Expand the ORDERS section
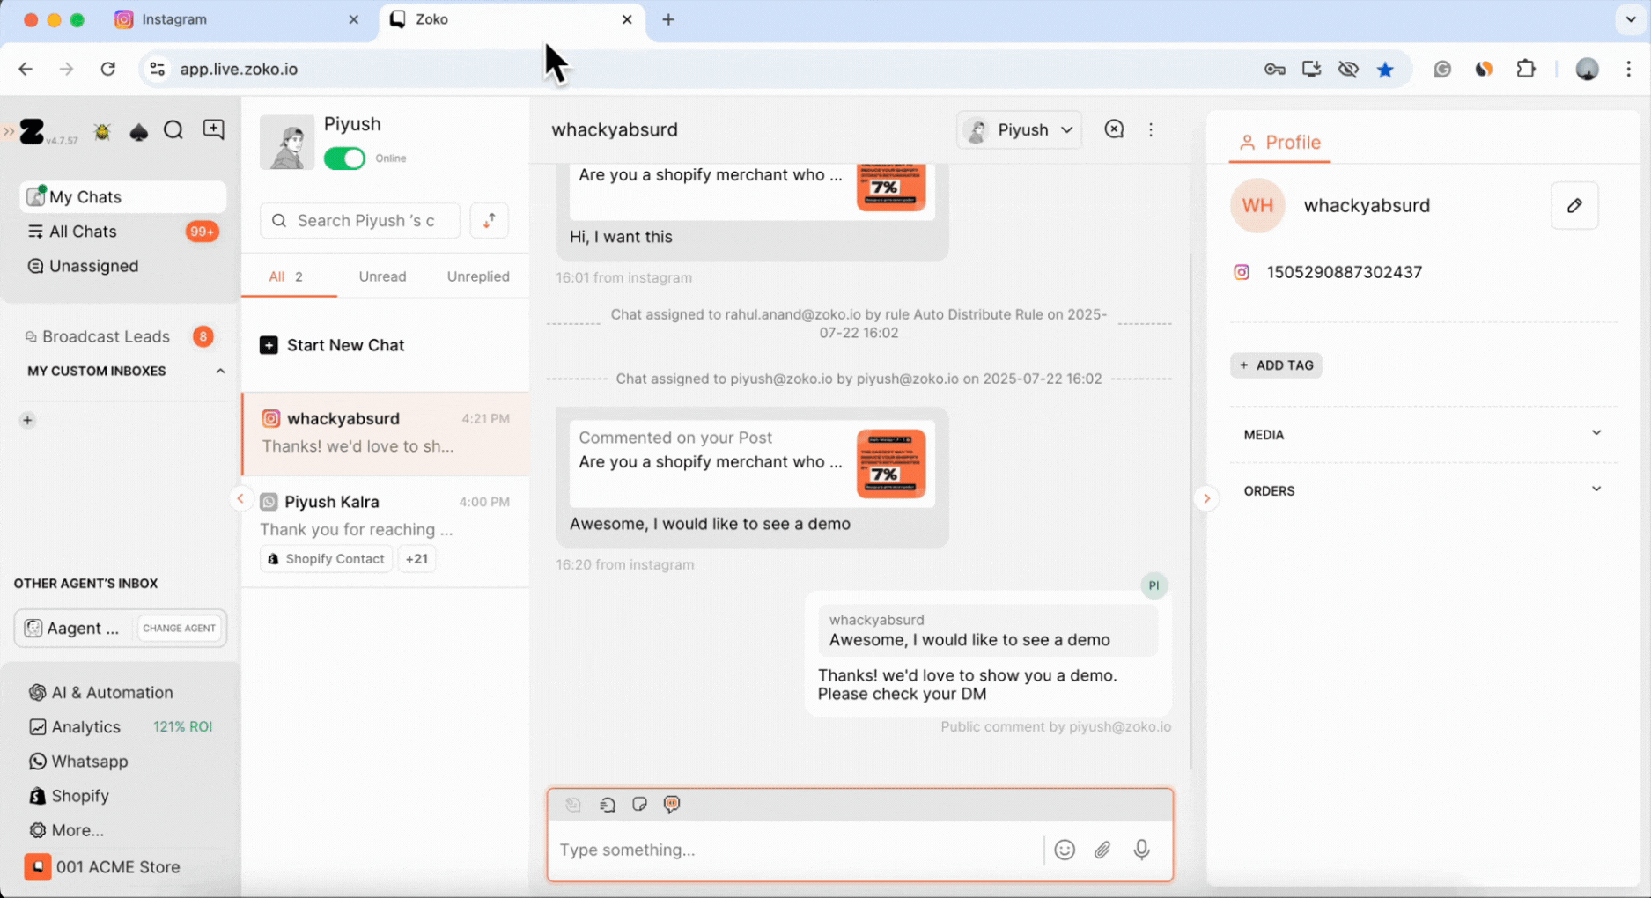The image size is (1651, 898). pos(1422,490)
